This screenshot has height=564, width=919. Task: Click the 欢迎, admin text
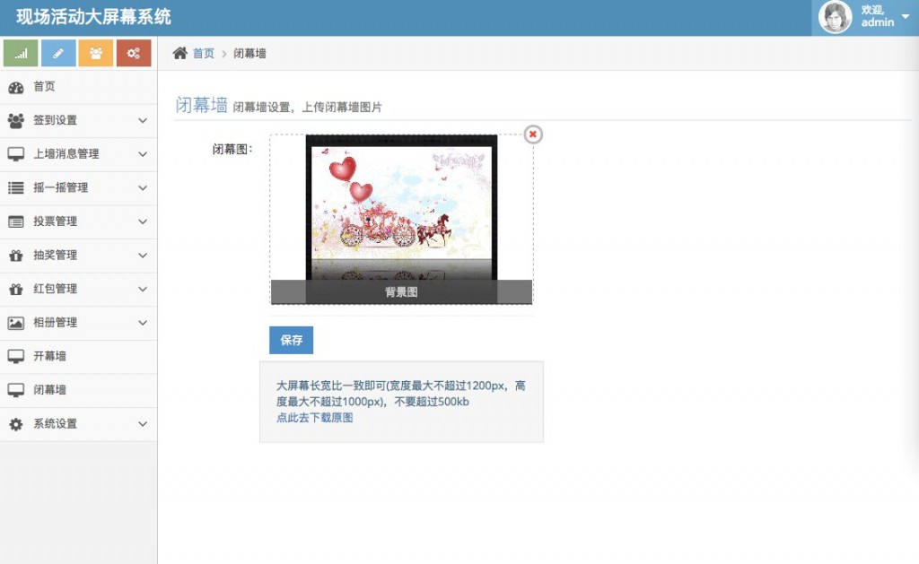878,16
